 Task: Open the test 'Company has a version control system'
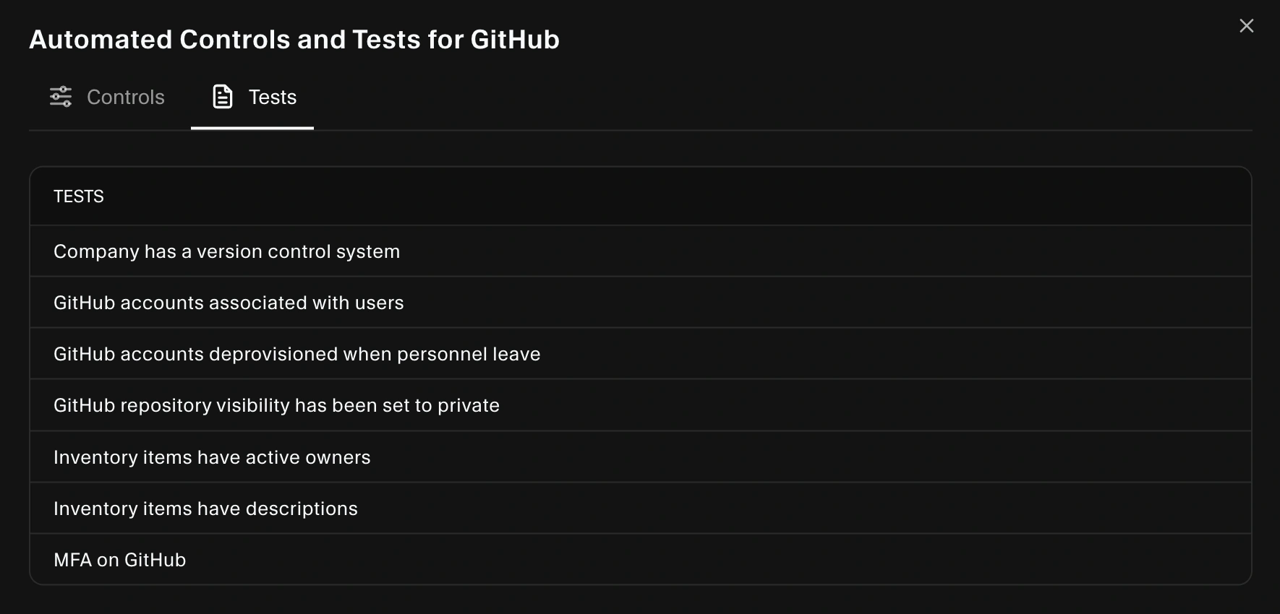tap(226, 251)
